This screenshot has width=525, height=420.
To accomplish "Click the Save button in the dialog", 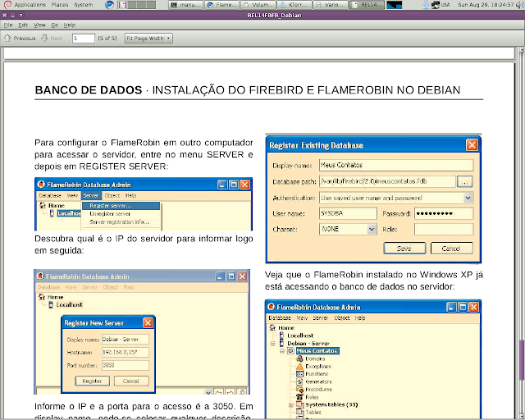I will pos(404,249).
